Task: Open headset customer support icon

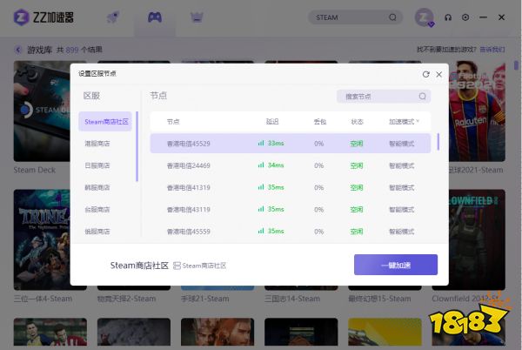Action: [448, 17]
